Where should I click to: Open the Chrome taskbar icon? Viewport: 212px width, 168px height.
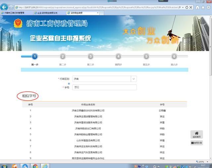point(35,166)
